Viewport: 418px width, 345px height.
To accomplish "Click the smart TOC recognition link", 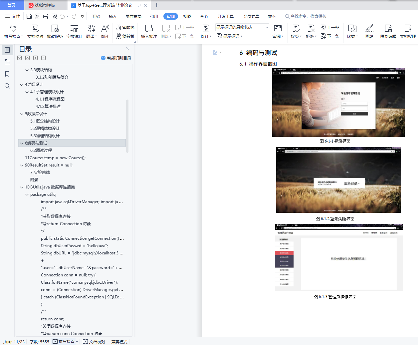I will click(116, 58).
